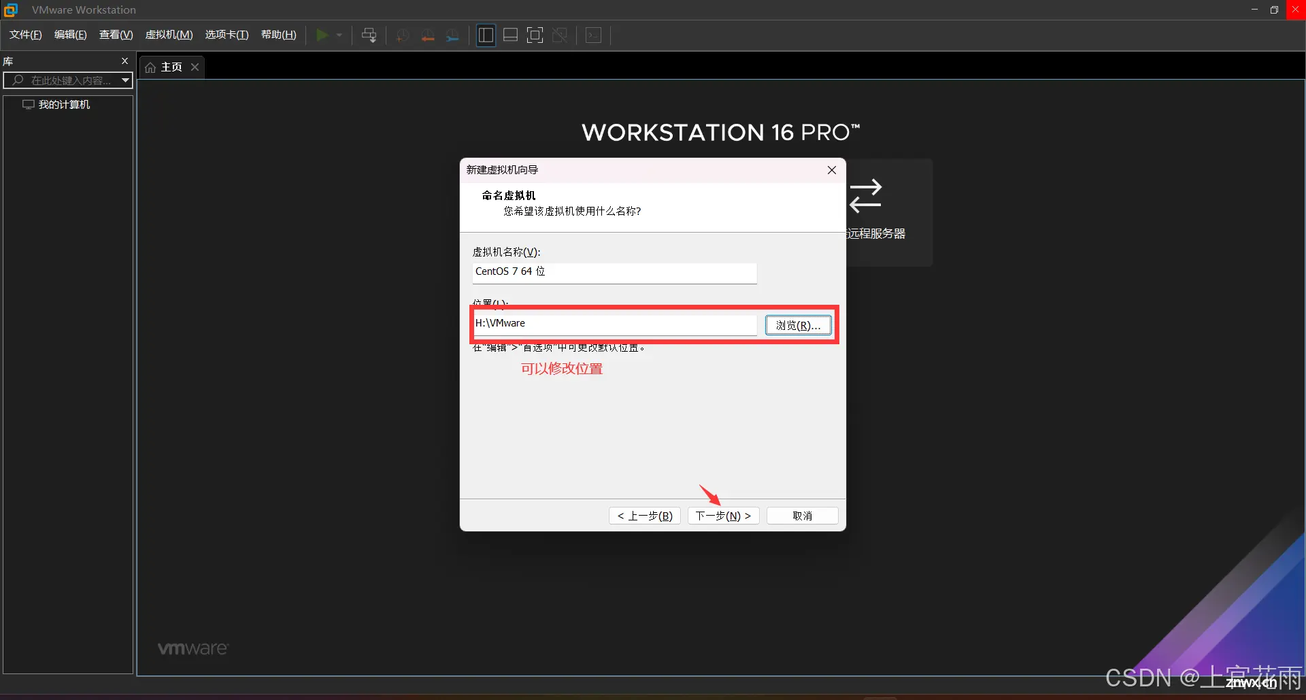Click the 位置 field showing H:\VMware
This screenshot has height=700, width=1306.
[614, 324]
